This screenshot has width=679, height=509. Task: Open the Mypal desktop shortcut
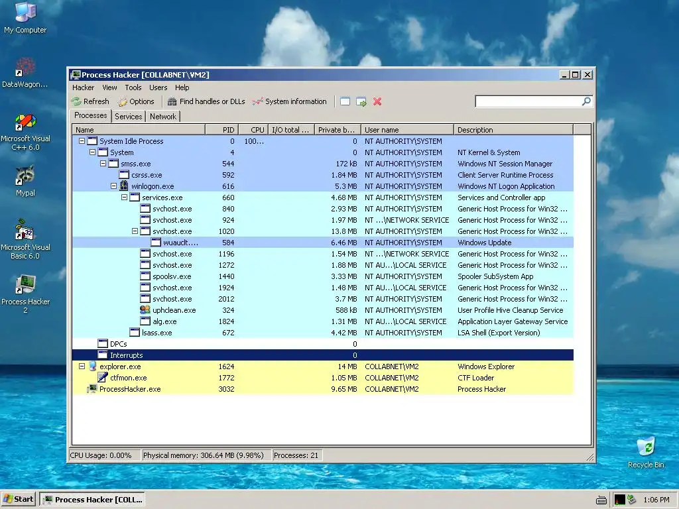25,181
